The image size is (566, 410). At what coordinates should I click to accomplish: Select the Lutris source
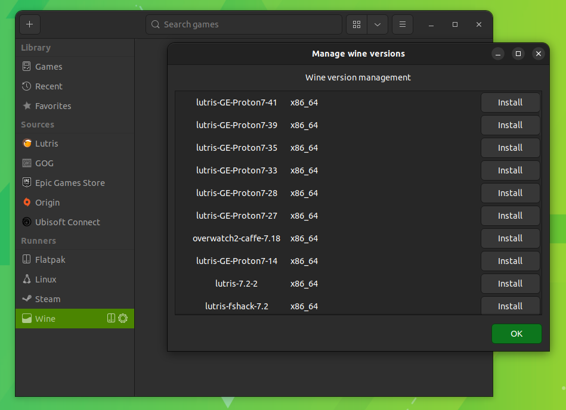(x=75, y=144)
